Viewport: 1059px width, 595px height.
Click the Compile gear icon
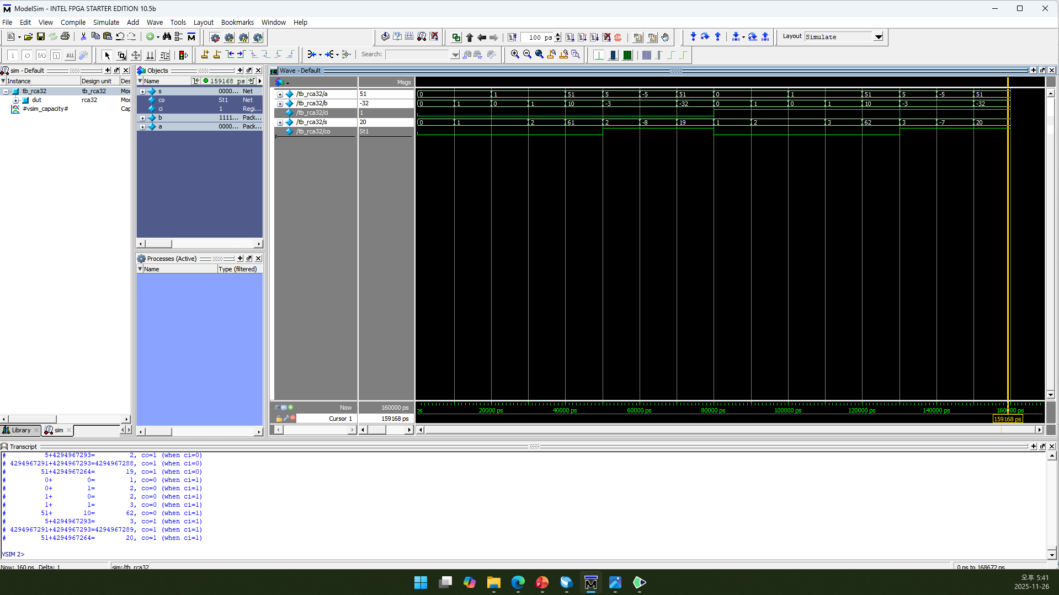(x=215, y=37)
